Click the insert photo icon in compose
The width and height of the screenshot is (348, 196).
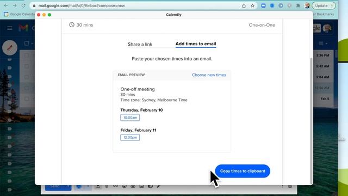(x=141, y=186)
